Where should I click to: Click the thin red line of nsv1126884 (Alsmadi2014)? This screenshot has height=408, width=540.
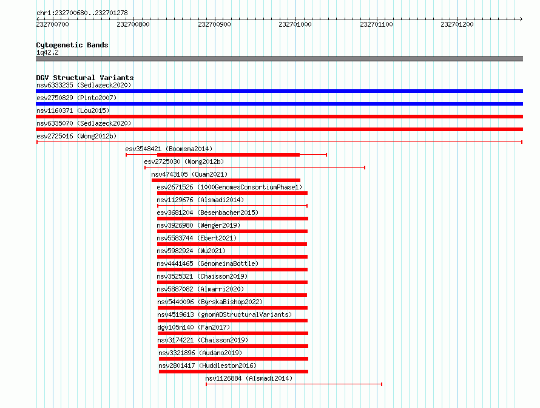coord(294,384)
